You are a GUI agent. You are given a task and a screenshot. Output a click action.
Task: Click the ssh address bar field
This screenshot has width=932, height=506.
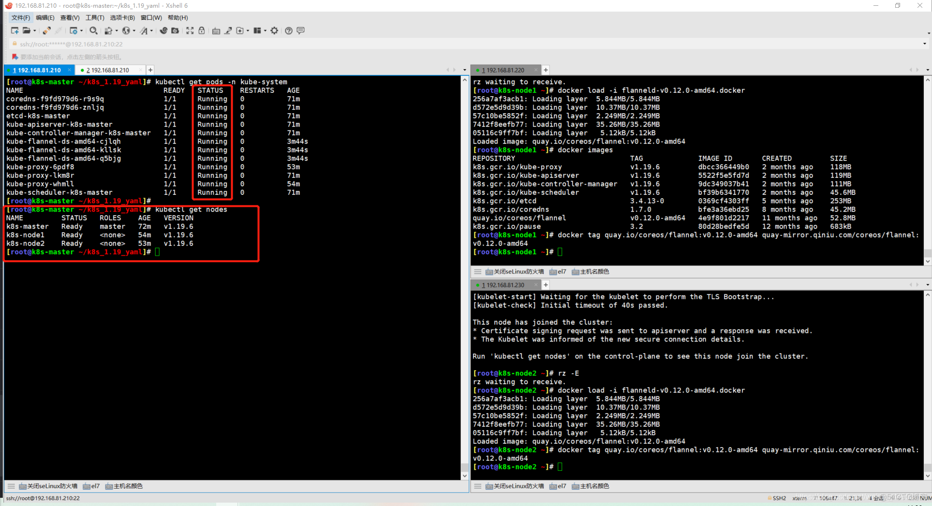[x=464, y=44]
